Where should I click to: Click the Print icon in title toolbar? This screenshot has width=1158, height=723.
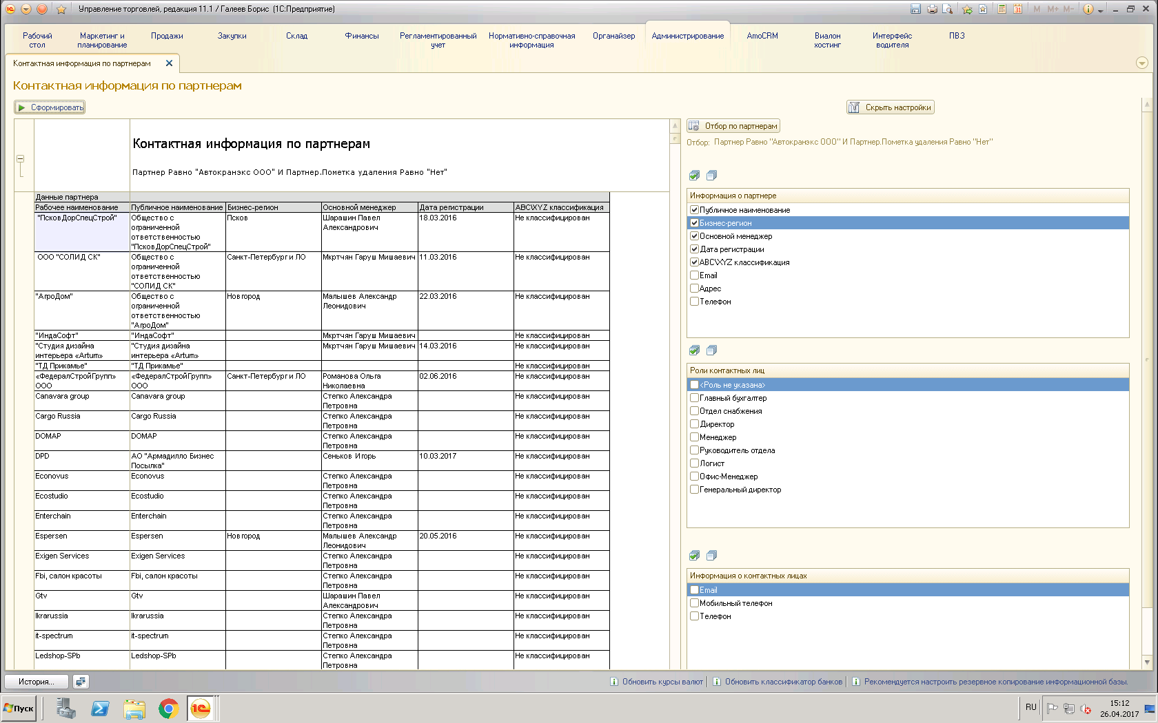click(932, 9)
